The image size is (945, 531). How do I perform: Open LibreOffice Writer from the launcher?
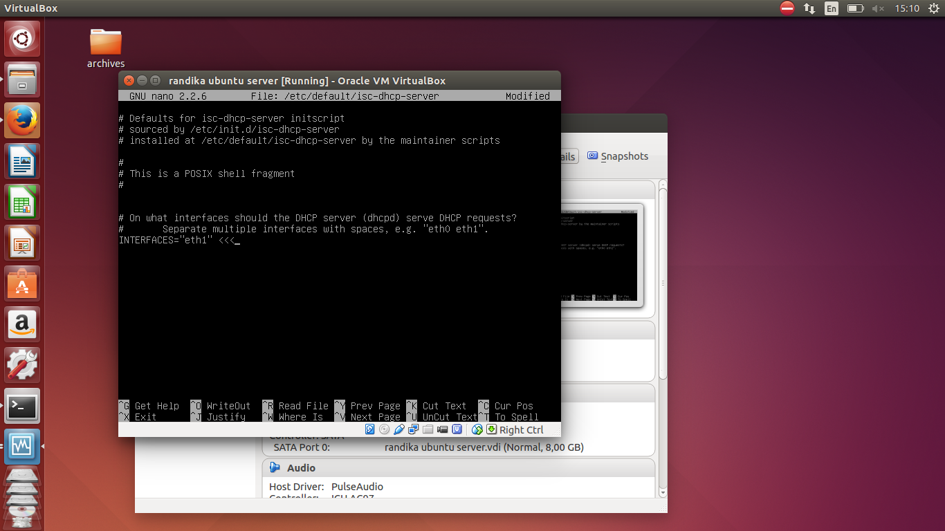click(x=22, y=161)
